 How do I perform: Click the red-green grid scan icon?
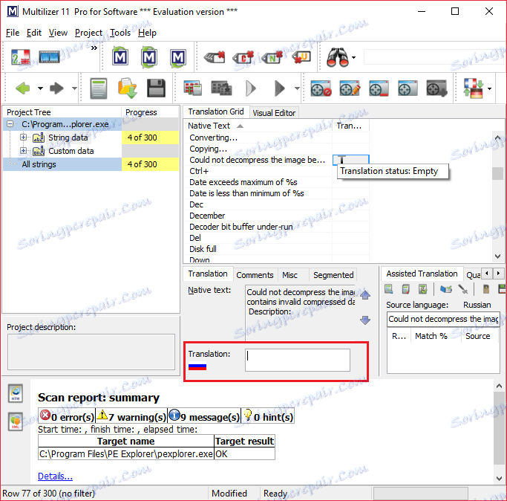193,88
